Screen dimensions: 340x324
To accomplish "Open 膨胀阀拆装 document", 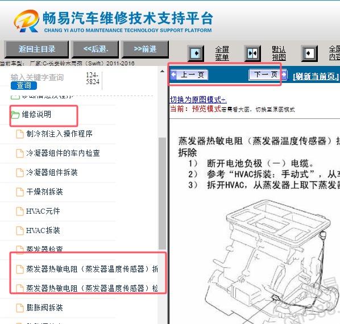I will [x=44, y=308].
